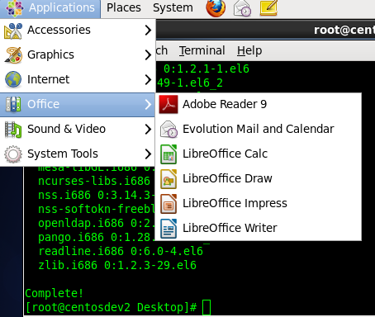Click '0:1.2.1-1.el6' terminal text
This screenshot has width=375, height=317.
pos(206,69)
